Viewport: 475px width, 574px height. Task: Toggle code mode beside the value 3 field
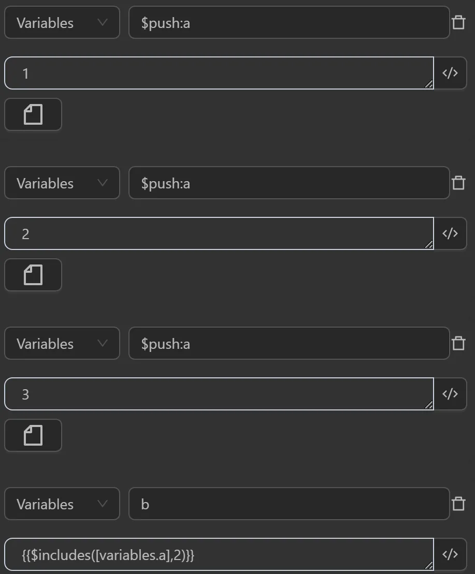pyautogui.click(x=450, y=394)
